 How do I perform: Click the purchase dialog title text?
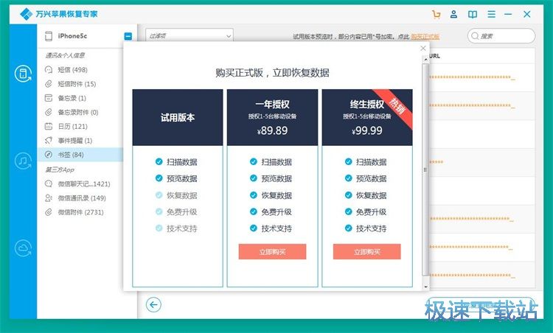[x=272, y=73]
